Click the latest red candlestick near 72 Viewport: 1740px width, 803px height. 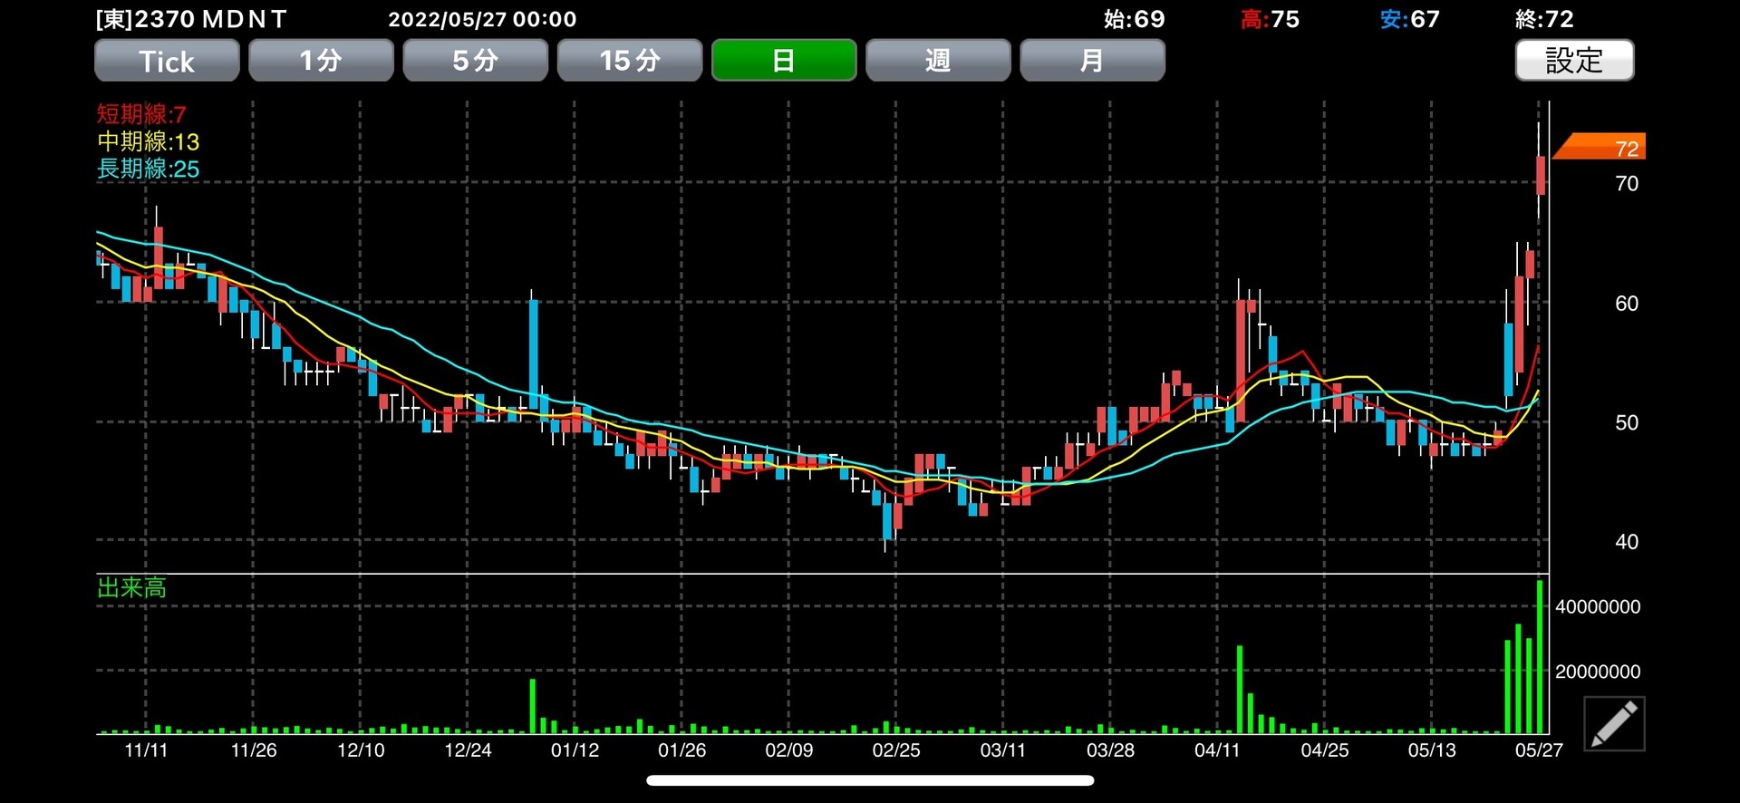click(1540, 175)
